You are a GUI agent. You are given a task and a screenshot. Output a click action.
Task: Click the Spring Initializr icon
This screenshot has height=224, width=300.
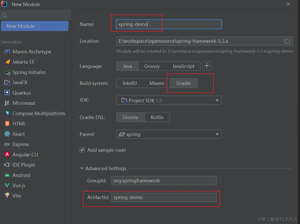point(7,72)
